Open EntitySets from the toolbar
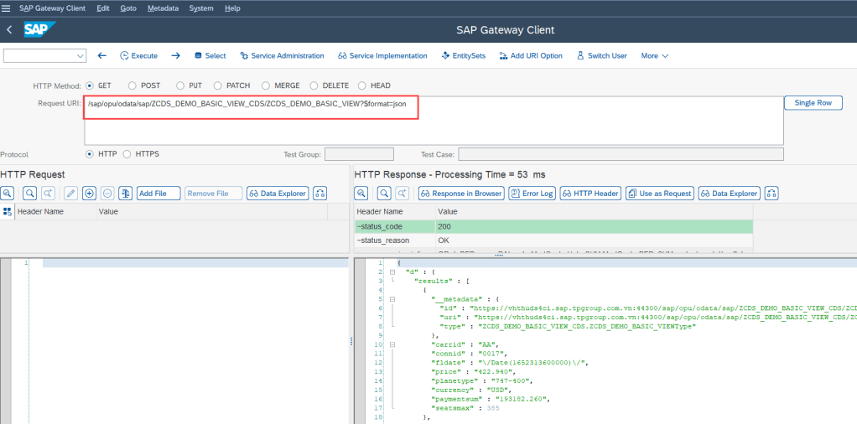857x424 pixels. pyautogui.click(x=463, y=55)
